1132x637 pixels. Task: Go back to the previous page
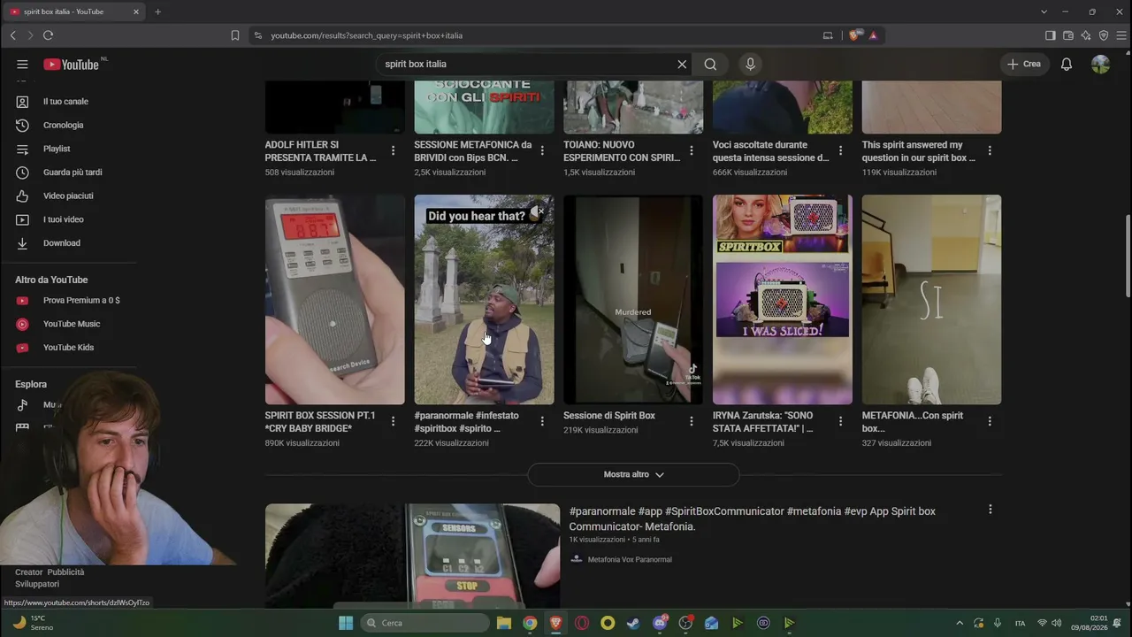tap(12, 35)
